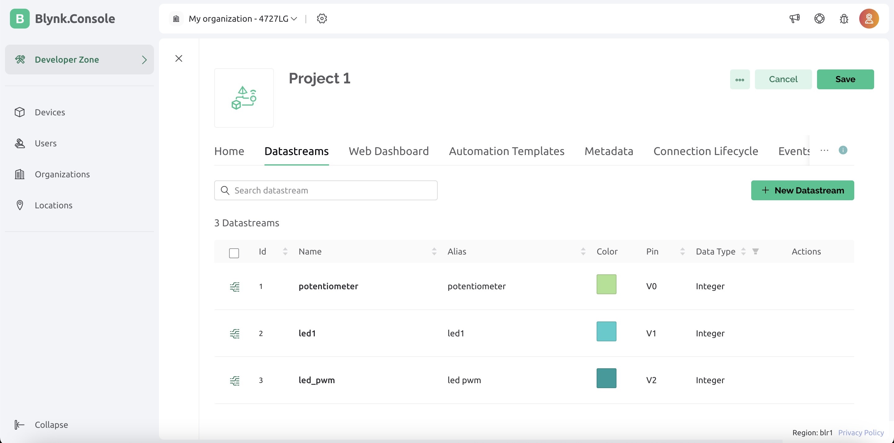Click the search magnifier icon
This screenshot has width=894, height=443.
click(225, 190)
